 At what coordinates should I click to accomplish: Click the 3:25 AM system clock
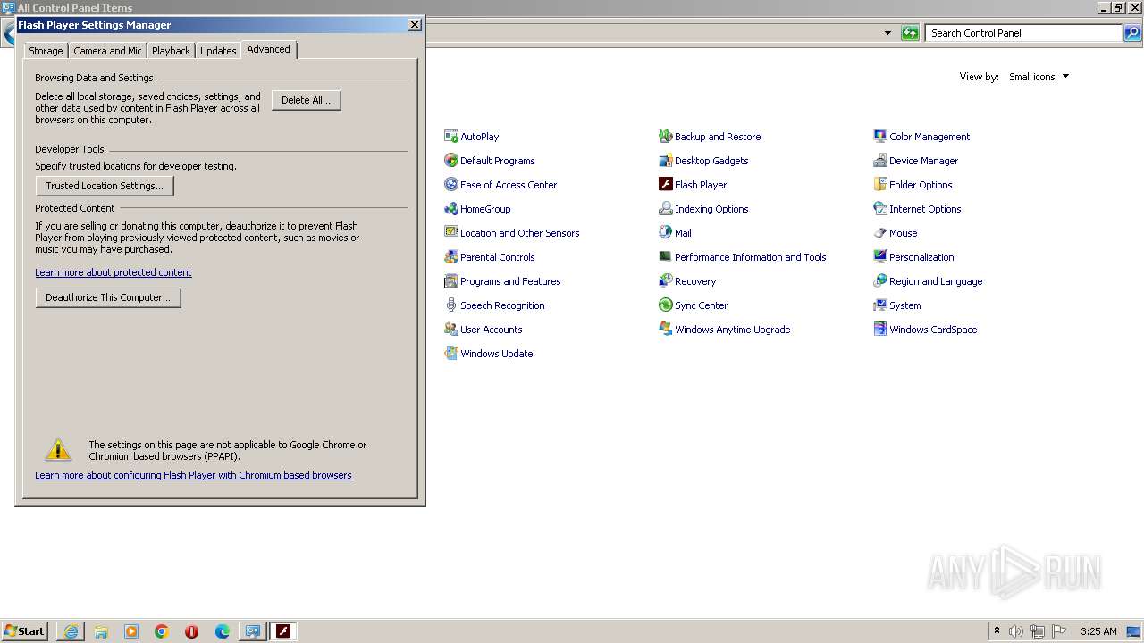pyautogui.click(x=1098, y=631)
